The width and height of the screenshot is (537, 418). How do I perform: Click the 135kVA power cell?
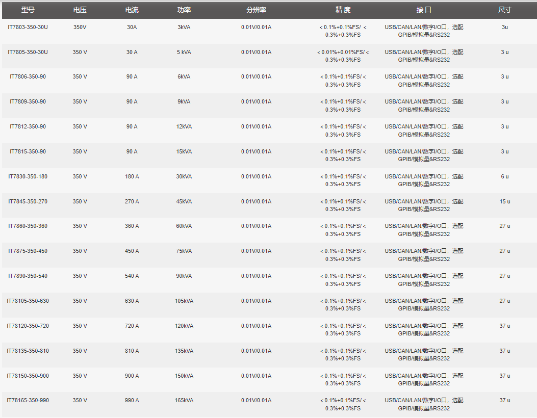[184, 351]
